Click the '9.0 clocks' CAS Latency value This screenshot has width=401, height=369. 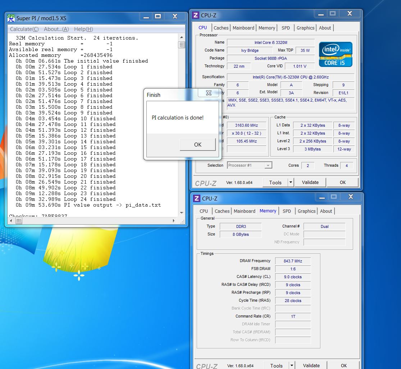pos(293,277)
